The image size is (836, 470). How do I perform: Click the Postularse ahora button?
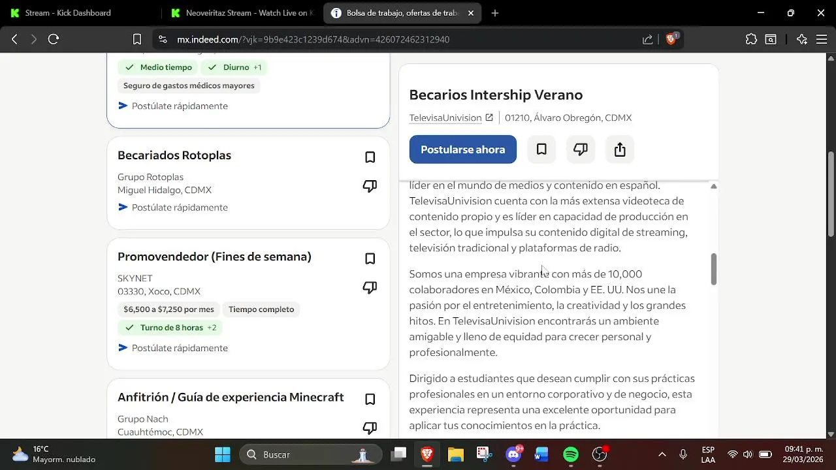click(x=463, y=149)
